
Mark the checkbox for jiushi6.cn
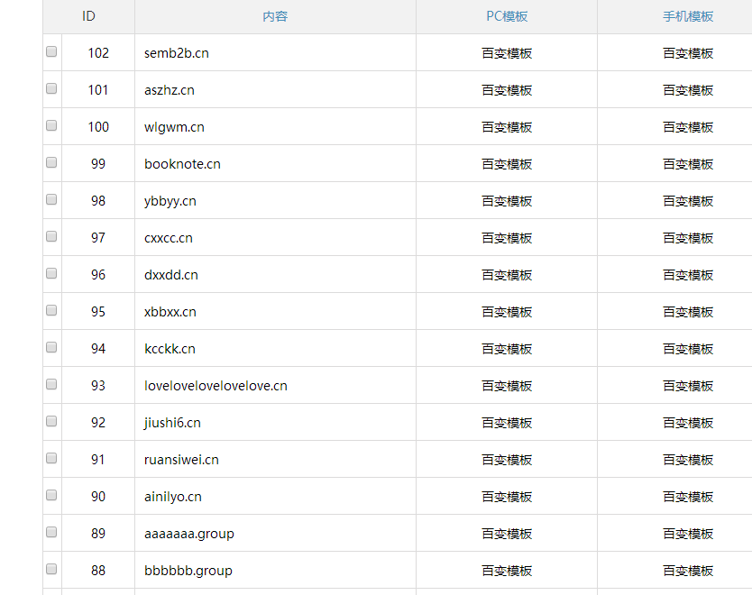pyautogui.click(x=51, y=422)
